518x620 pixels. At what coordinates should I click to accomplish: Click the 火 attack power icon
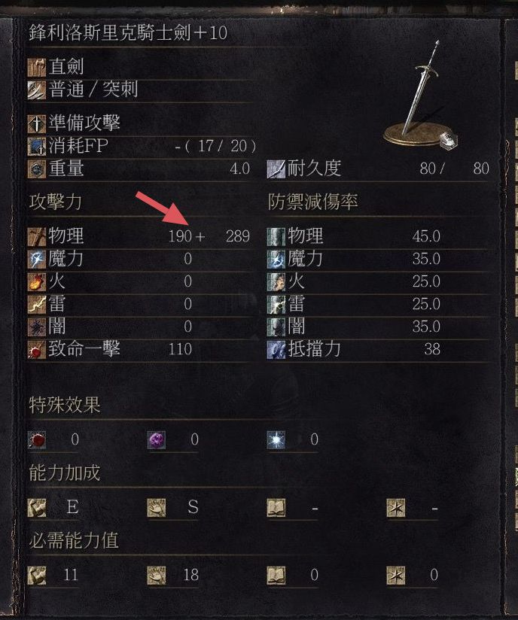(x=37, y=282)
